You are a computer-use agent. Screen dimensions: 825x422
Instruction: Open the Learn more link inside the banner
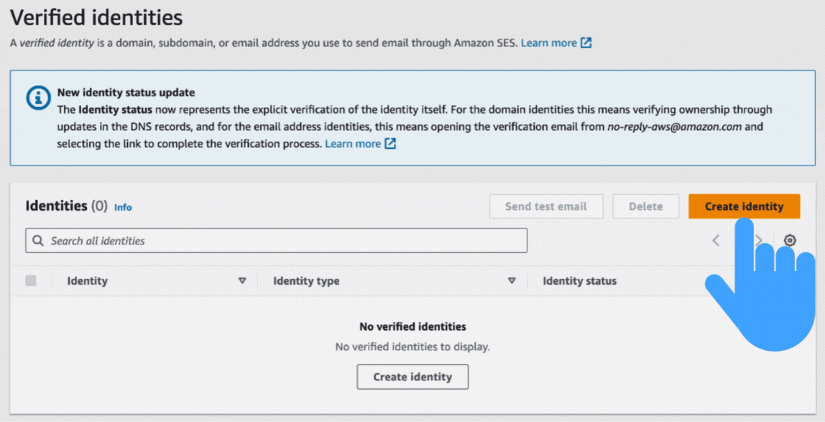[x=354, y=143]
